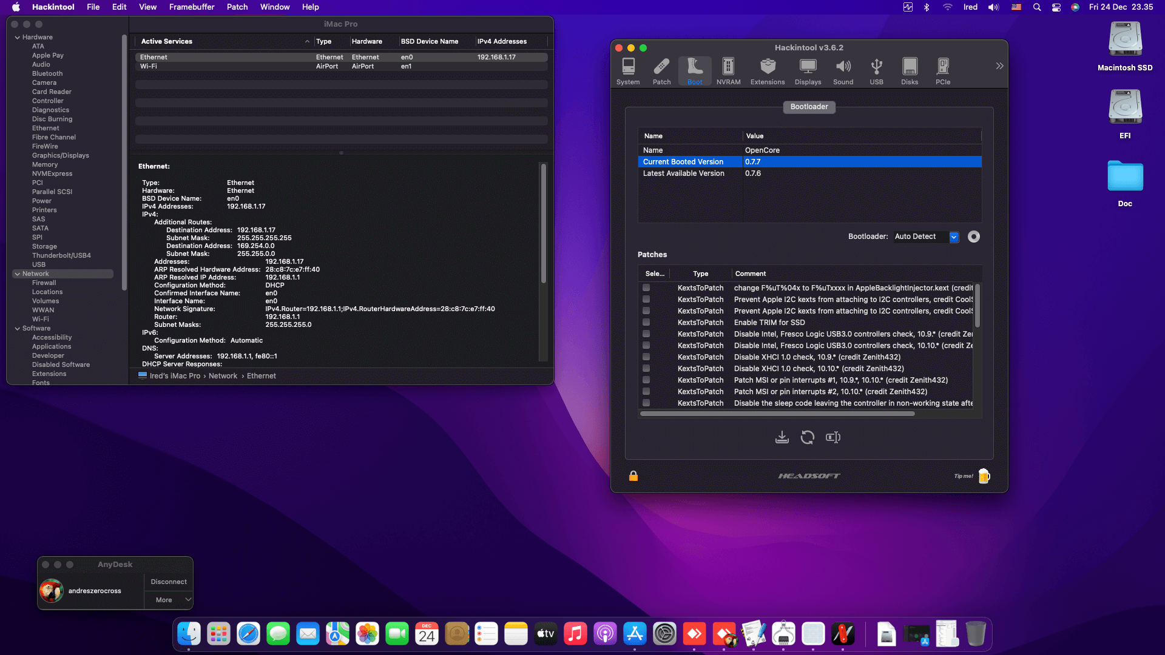Select Firewall under Network in sidebar

(x=44, y=283)
